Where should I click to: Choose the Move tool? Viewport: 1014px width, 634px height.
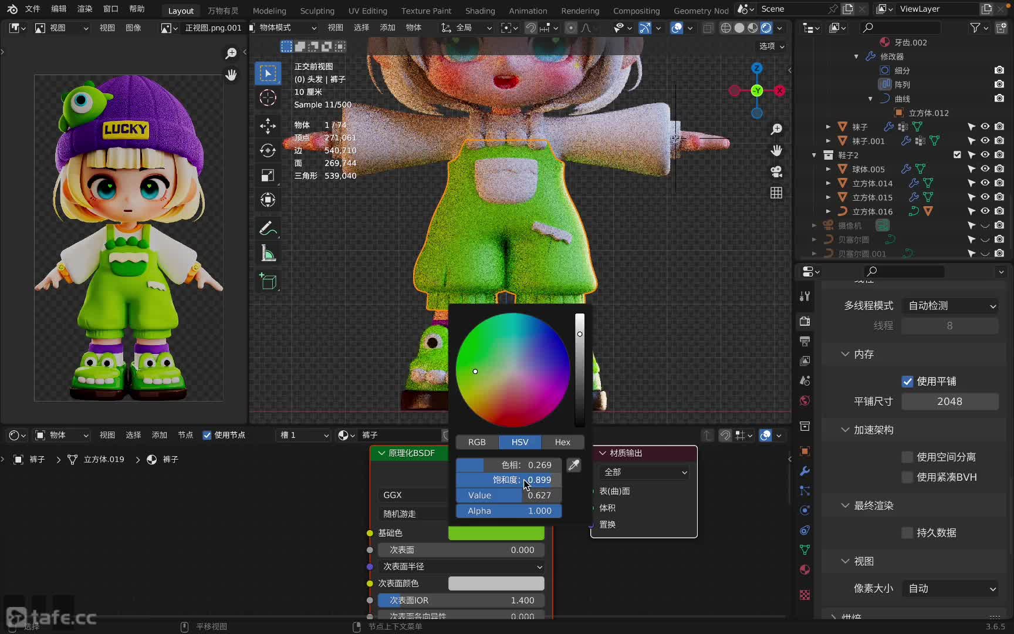(268, 125)
